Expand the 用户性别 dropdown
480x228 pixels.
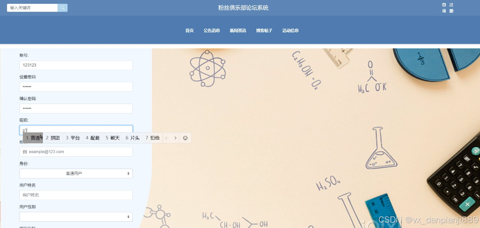click(76, 217)
